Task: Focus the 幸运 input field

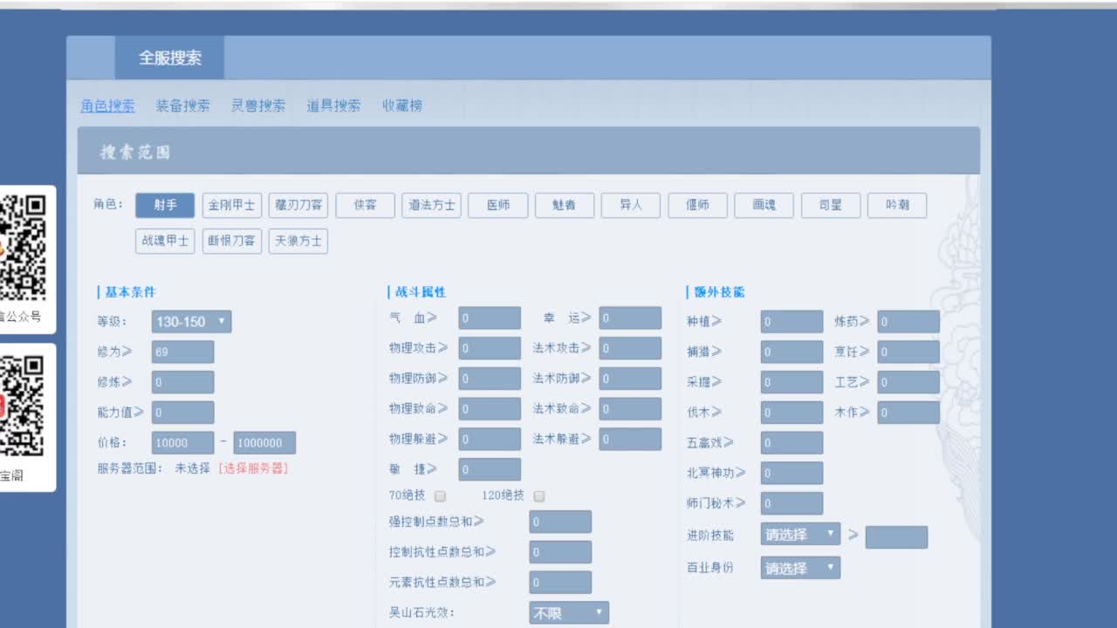Action: click(x=630, y=318)
